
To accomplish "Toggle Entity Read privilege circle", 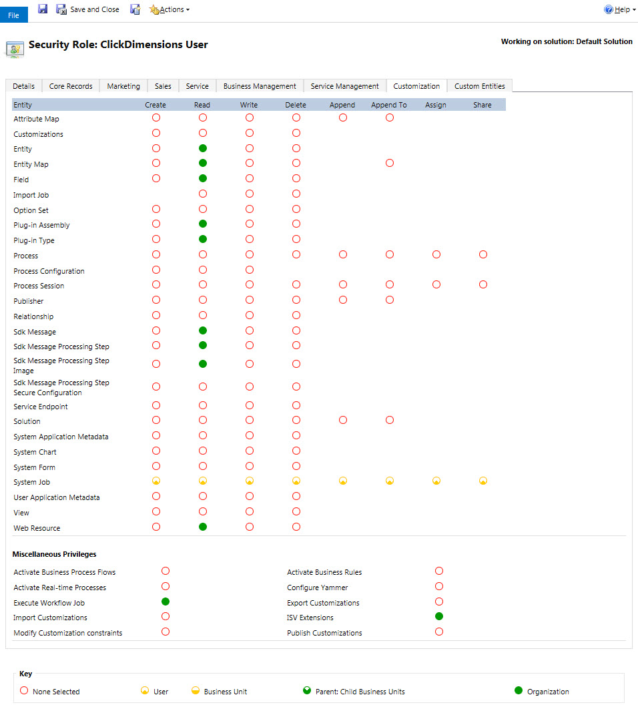I will (x=203, y=148).
